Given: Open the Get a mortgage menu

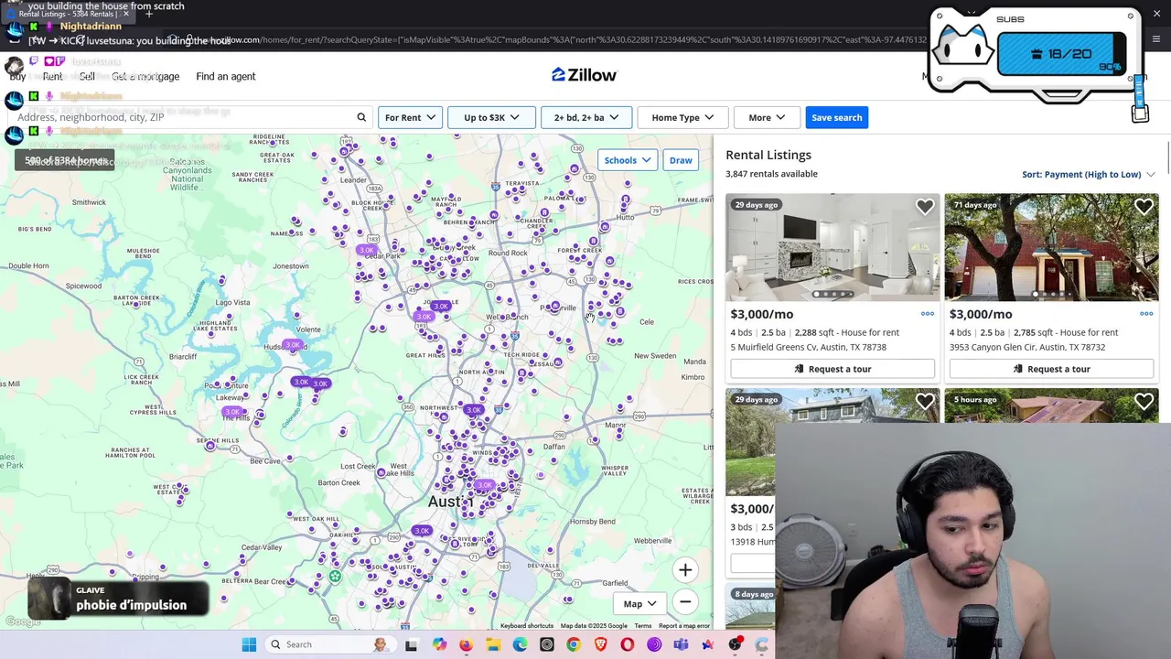Looking at the screenshot, I should pos(145,76).
